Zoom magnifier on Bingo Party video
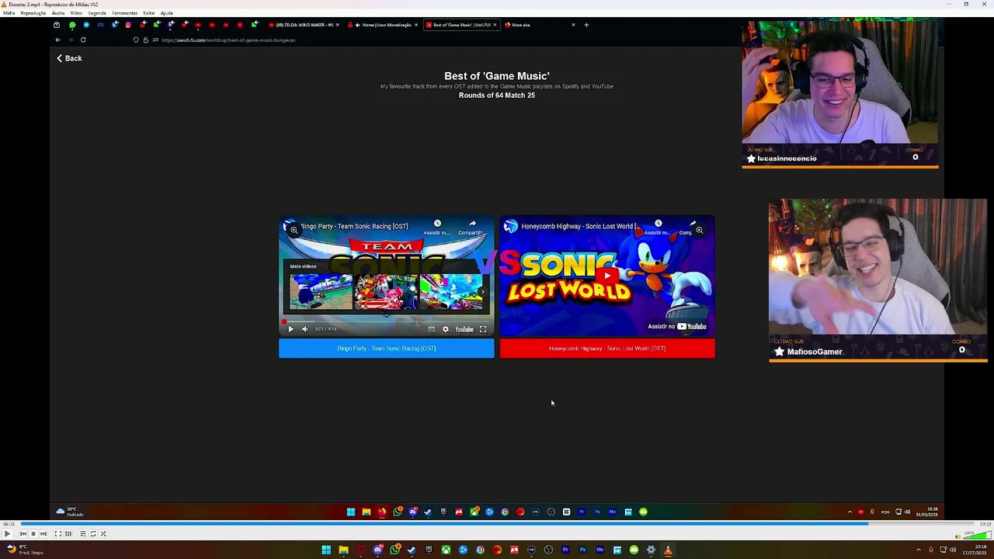This screenshot has width=994, height=559. coord(294,230)
